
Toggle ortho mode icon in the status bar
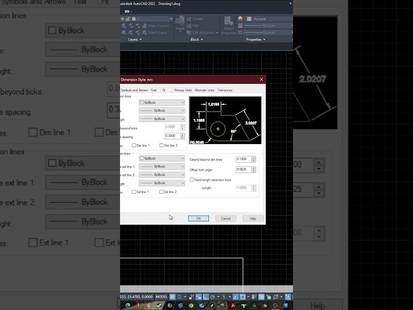(x=206, y=297)
